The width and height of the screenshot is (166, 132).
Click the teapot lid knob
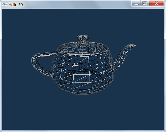[83, 39]
